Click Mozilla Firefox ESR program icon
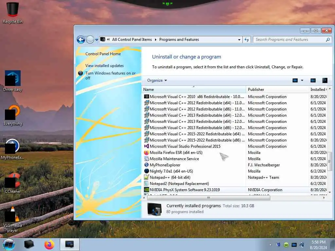The width and height of the screenshot is (335, 251). [x=146, y=153]
